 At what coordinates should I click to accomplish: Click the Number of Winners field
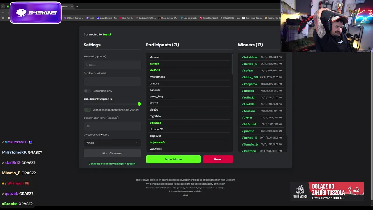112,81
